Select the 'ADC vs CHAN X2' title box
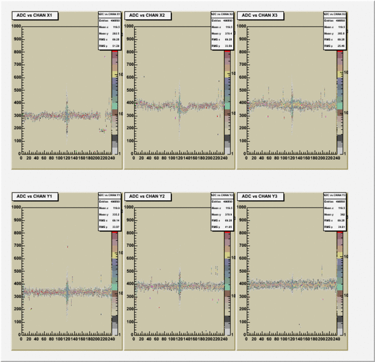375x362 pixels. click(x=147, y=16)
